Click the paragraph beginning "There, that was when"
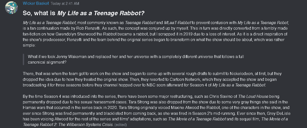307x128 pixels. (x=152, y=79)
